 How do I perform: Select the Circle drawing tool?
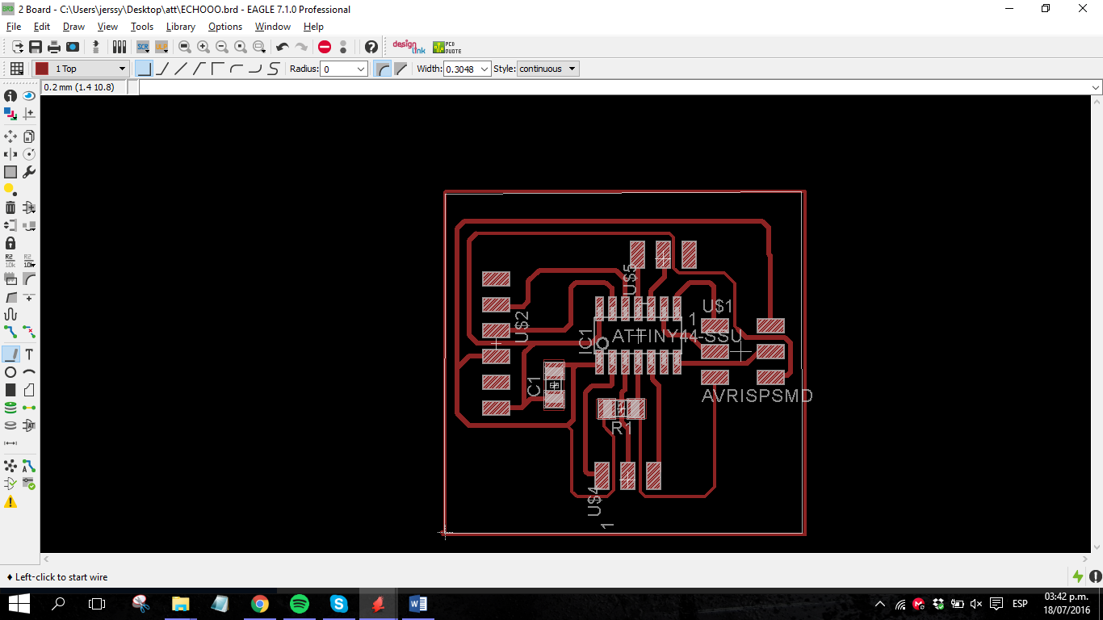[10, 372]
